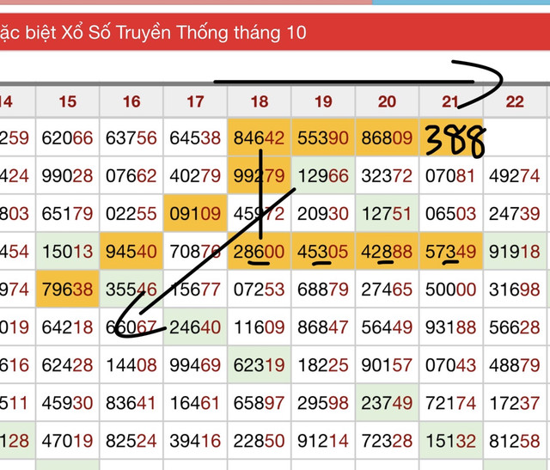This screenshot has width=550, height=470.
Task: Select cell with number 68879
Action: click(x=323, y=289)
